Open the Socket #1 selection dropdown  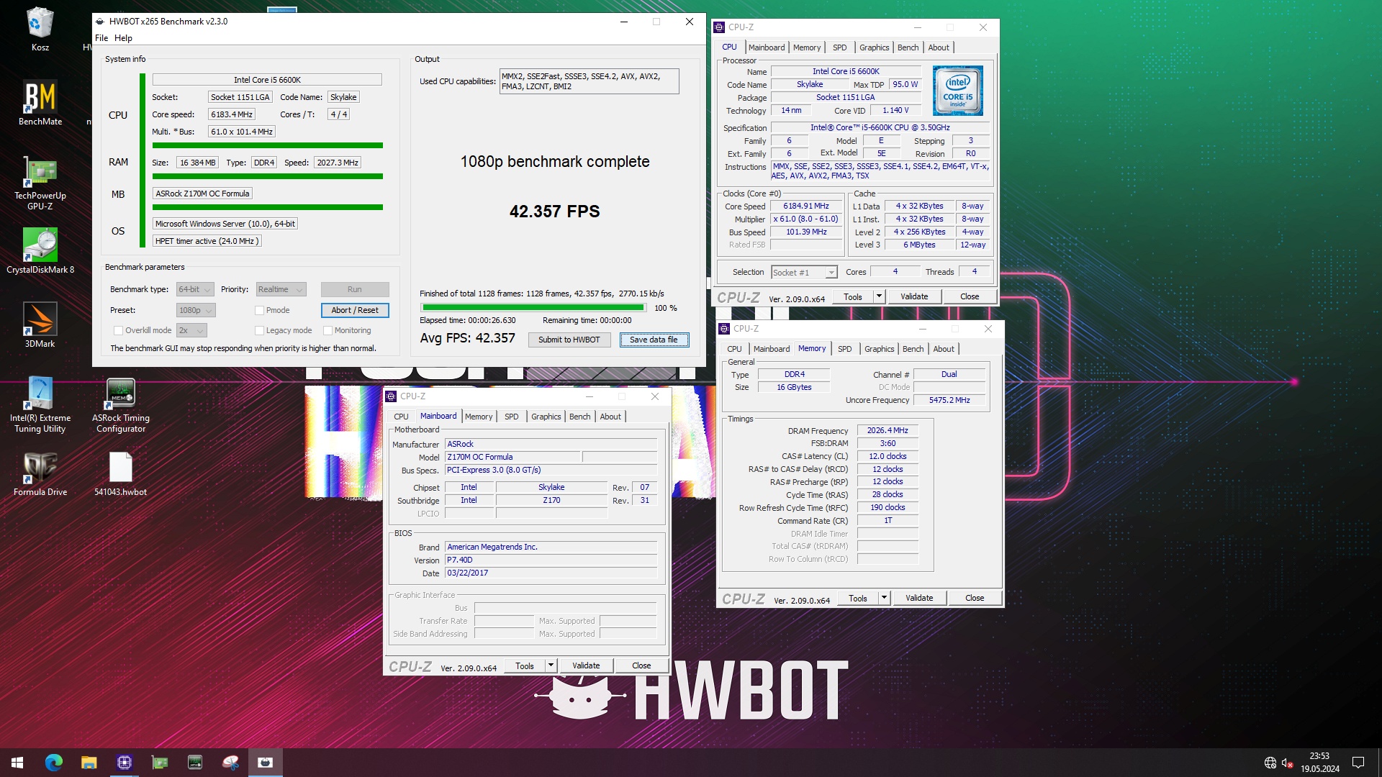[x=804, y=272]
